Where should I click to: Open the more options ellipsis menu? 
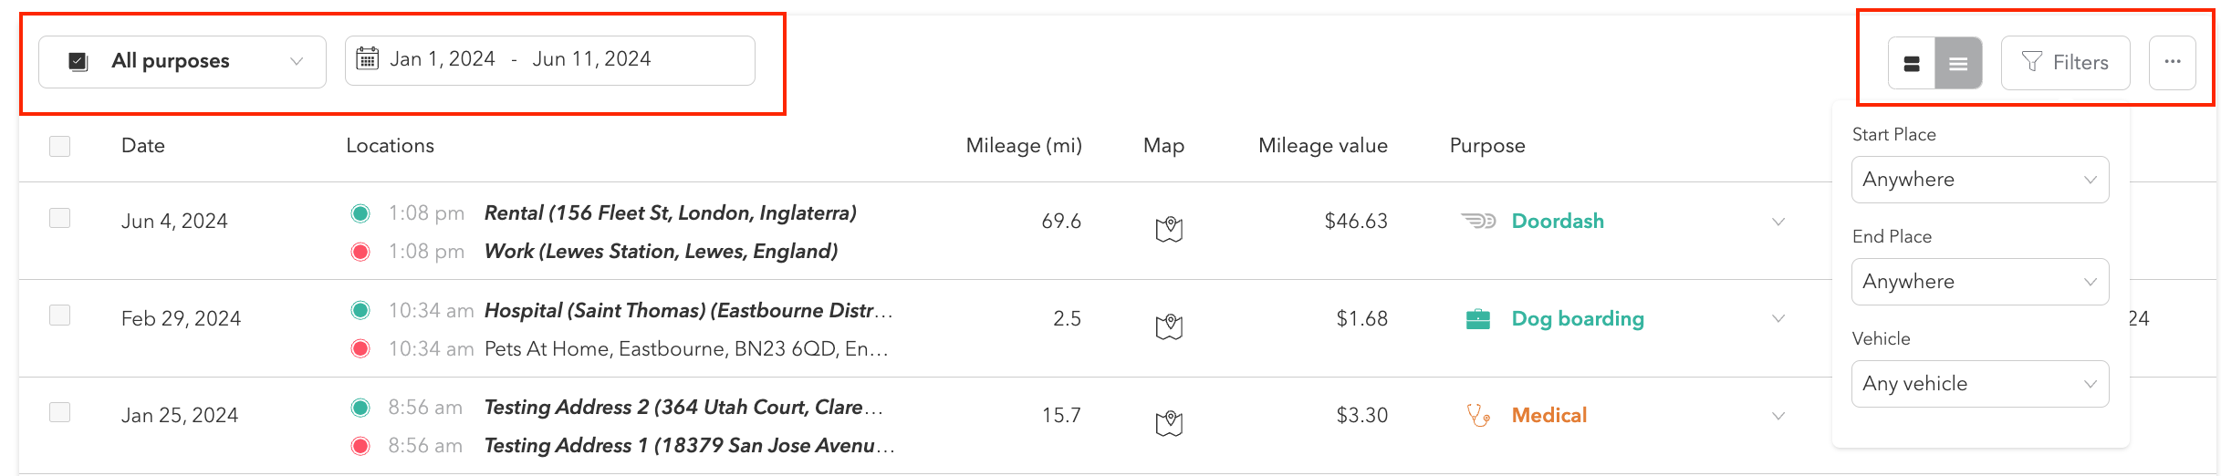[2173, 62]
